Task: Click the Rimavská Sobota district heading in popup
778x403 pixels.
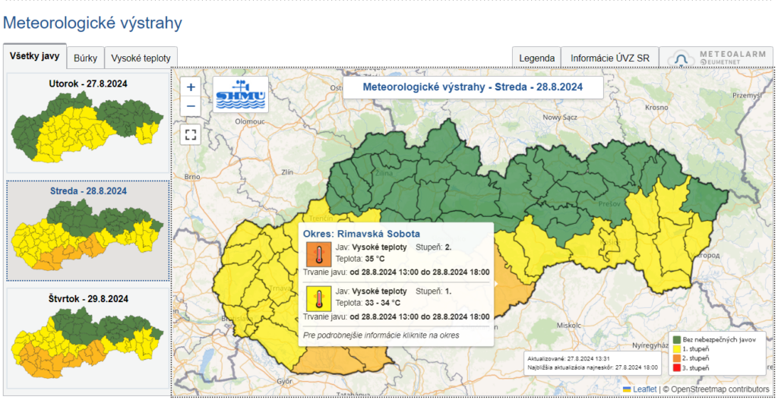Action: click(361, 234)
